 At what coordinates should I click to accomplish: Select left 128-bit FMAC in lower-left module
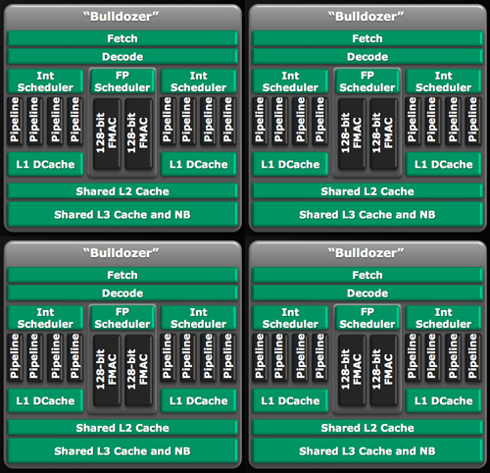pyautogui.click(x=107, y=370)
